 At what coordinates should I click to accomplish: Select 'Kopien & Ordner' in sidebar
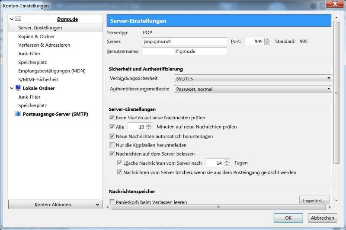(x=37, y=36)
